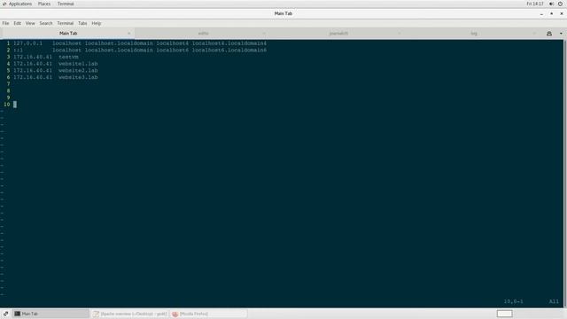Open the Applications menu in top panel

pos(20,4)
